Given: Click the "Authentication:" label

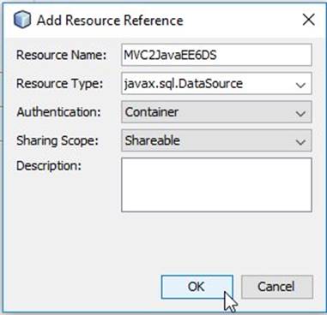Looking at the screenshot, I should (x=58, y=112).
